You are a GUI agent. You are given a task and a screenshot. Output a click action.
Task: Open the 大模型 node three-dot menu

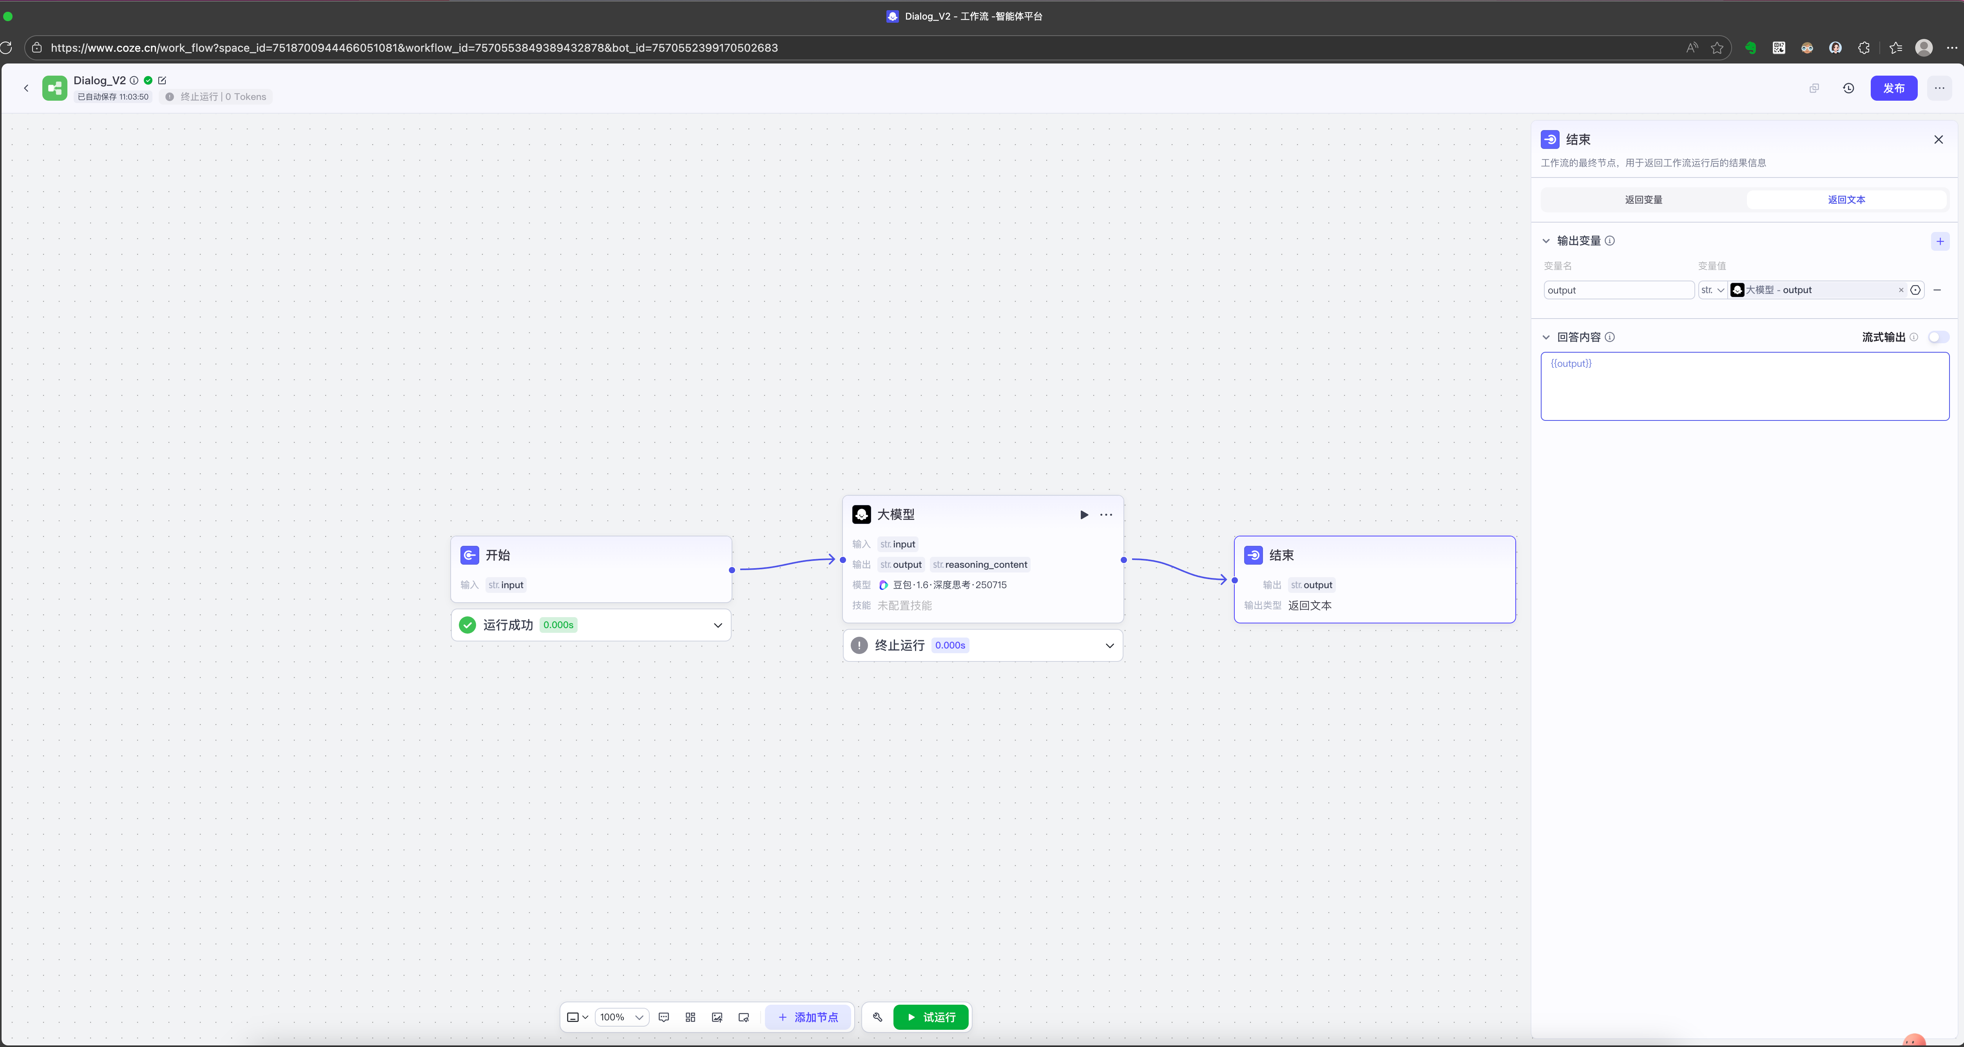click(1106, 515)
